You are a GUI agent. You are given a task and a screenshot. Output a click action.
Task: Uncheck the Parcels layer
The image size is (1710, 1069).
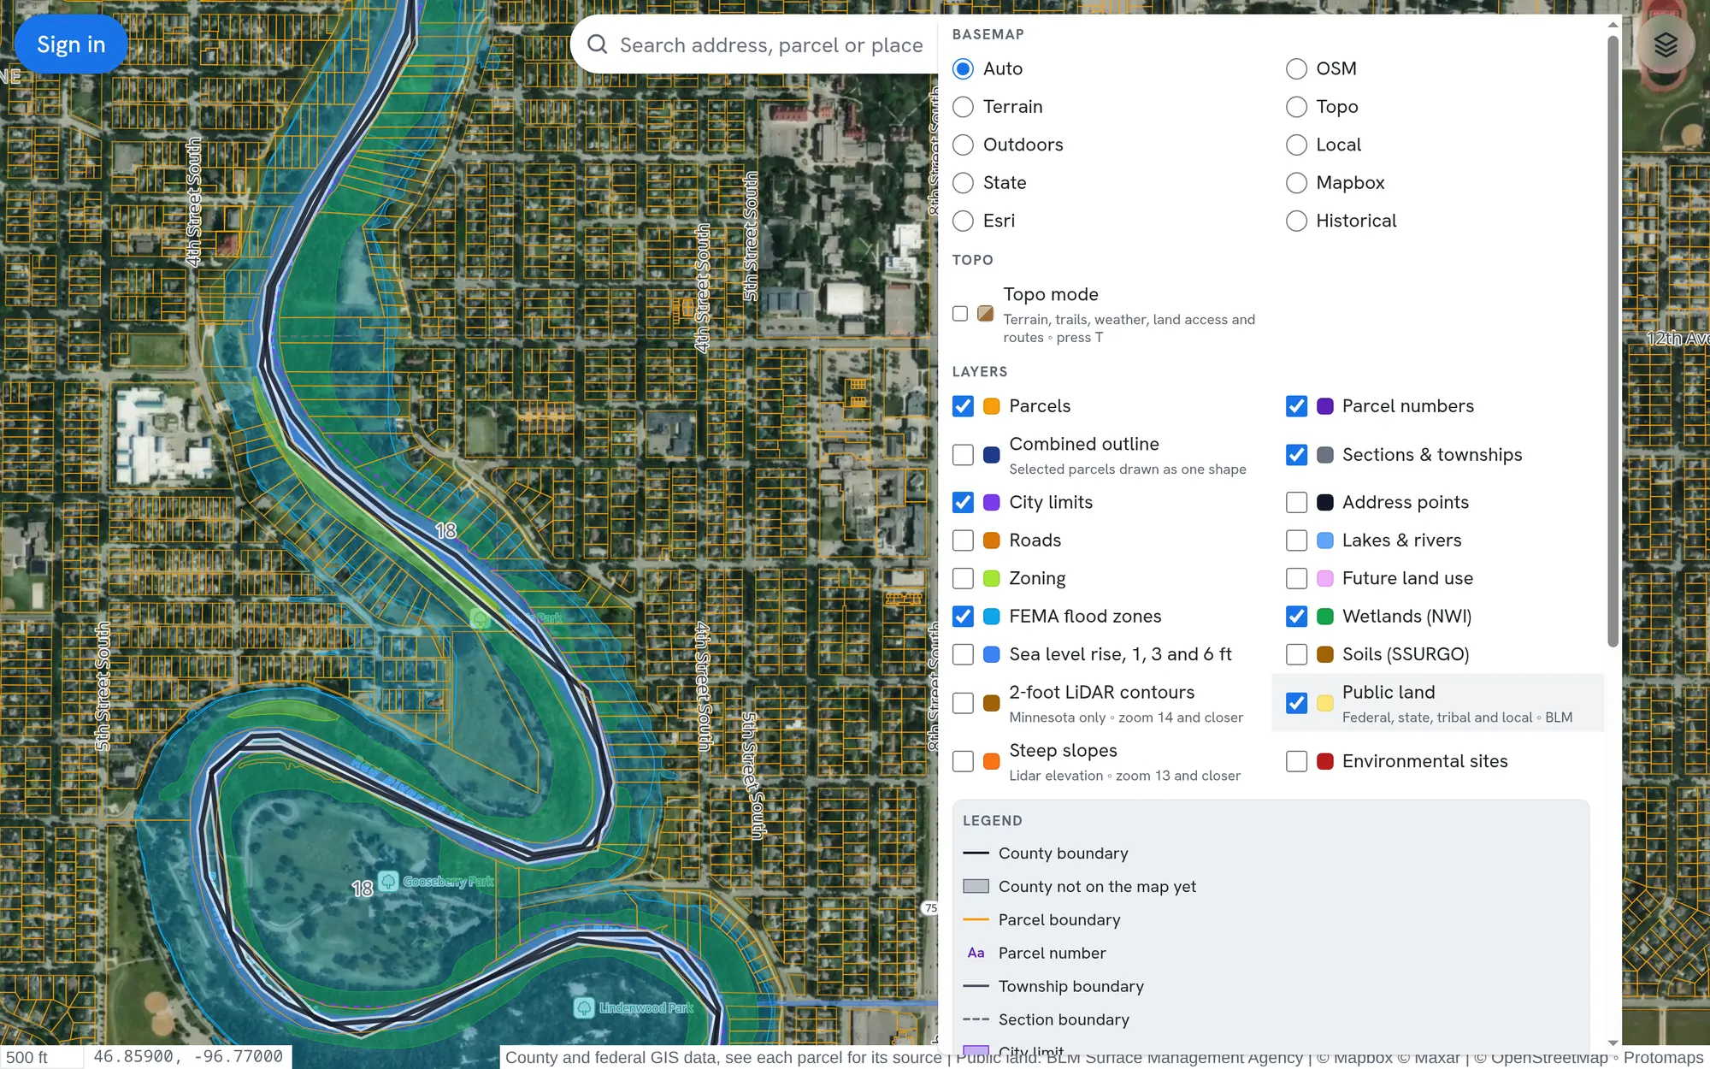coord(963,406)
